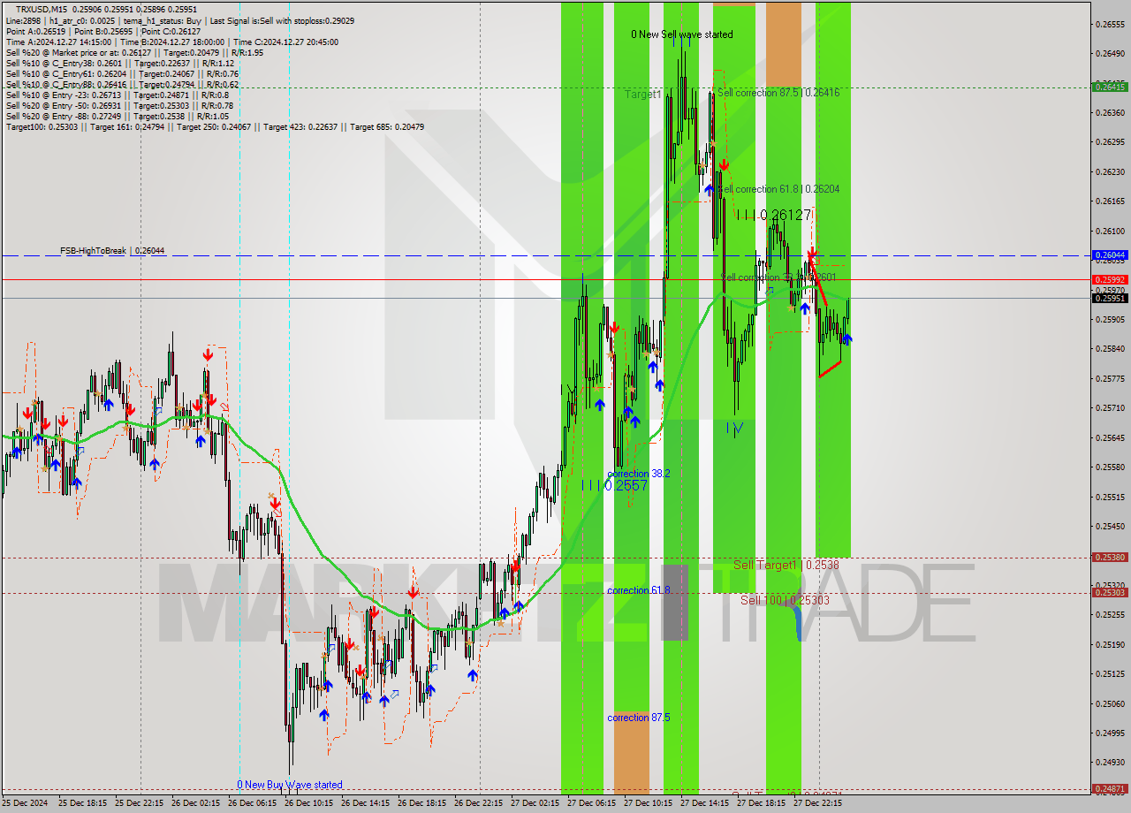The image size is (1131, 813).
Task: Click the '26 Dec 06:15' time label
Action: 252,804
